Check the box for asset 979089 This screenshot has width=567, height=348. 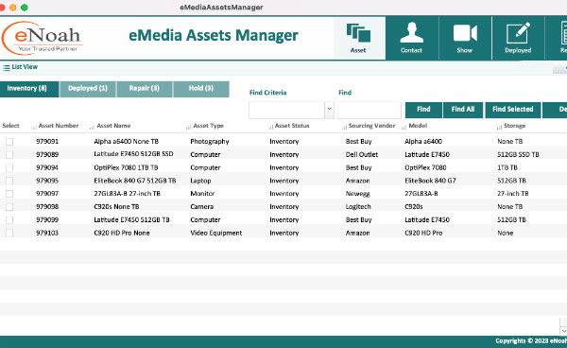[9, 155]
